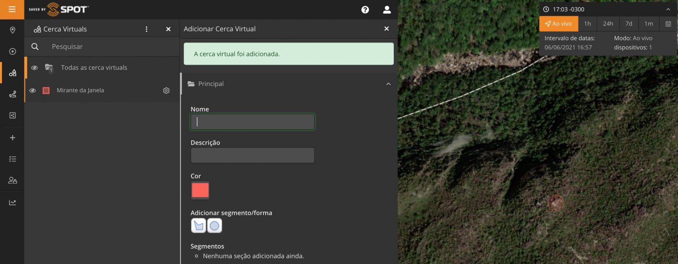Open the help question mark icon

365,9
